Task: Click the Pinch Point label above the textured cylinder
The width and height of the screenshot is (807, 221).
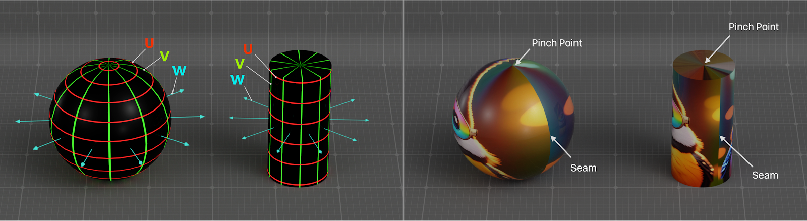Action: (753, 27)
